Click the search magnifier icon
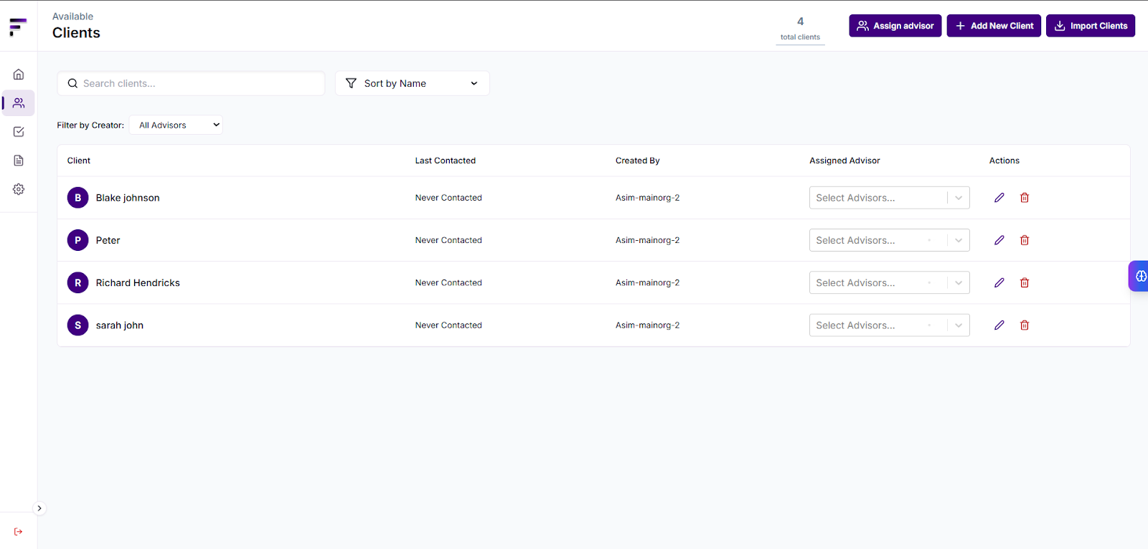 [x=72, y=83]
